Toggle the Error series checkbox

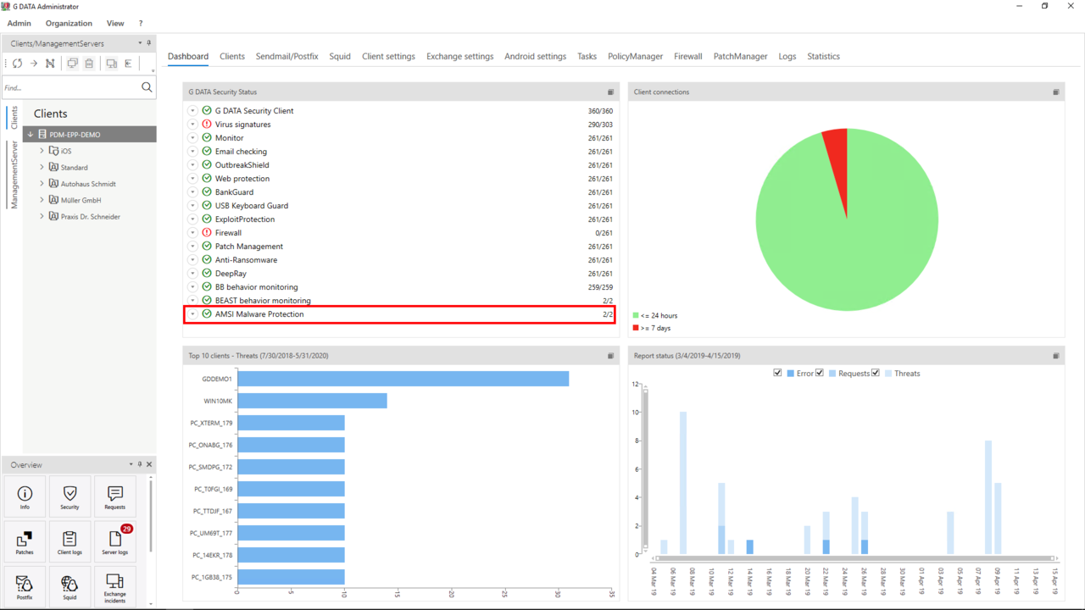coord(778,373)
